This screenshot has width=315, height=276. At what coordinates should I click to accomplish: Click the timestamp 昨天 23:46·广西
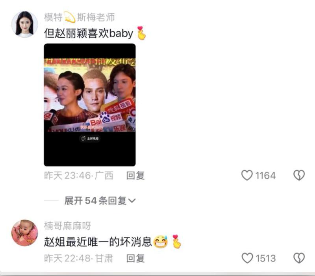[x=79, y=175]
